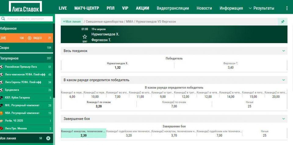Open the МАТЧ-ЦЕНТР menu item

(x=87, y=8)
